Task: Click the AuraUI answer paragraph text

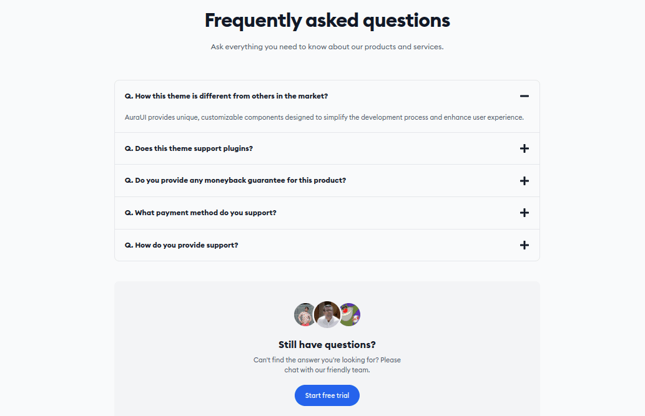Action: point(324,117)
